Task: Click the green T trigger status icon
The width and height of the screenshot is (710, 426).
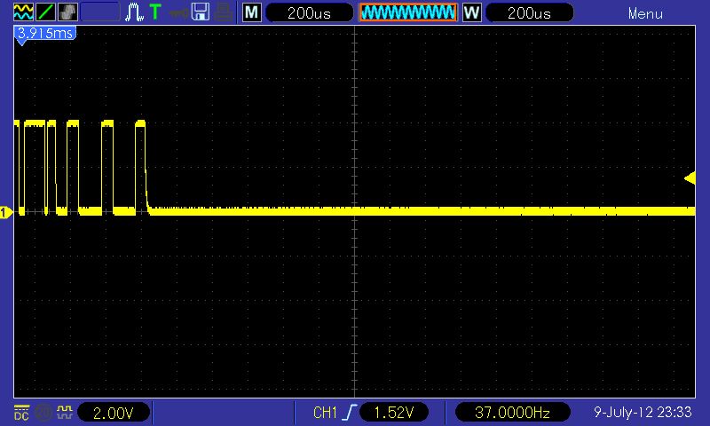Action: pyautogui.click(x=155, y=12)
